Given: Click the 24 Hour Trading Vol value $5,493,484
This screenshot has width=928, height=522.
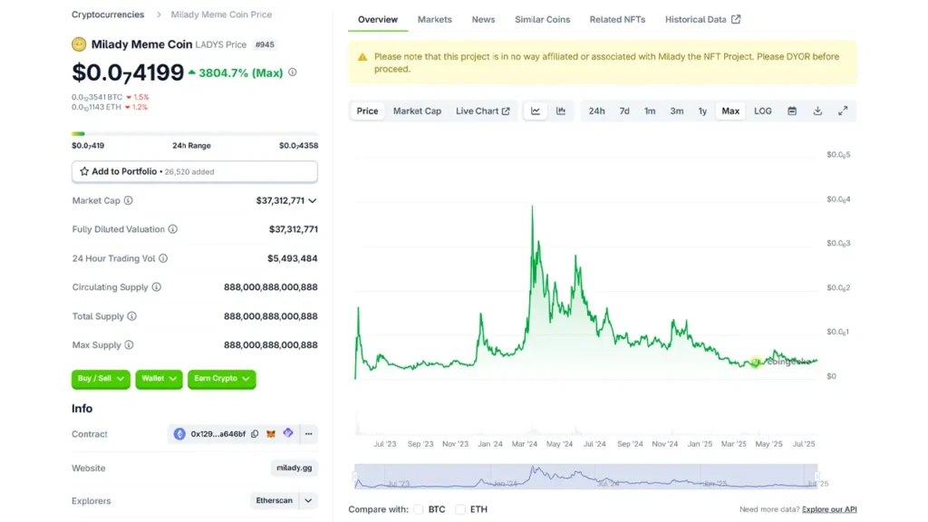Looking at the screenshot, I should click(x=293, y=258).
